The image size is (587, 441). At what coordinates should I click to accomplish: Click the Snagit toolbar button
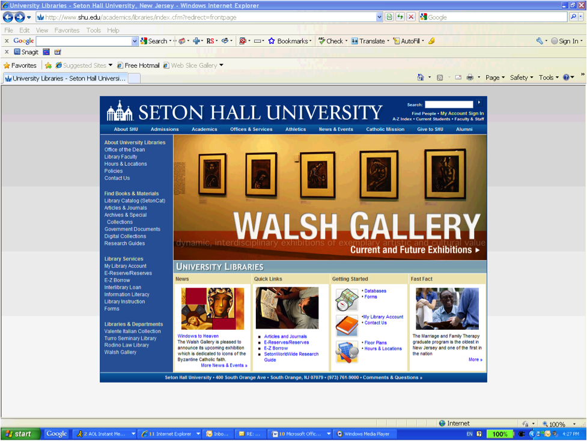(x=26, y=52)
